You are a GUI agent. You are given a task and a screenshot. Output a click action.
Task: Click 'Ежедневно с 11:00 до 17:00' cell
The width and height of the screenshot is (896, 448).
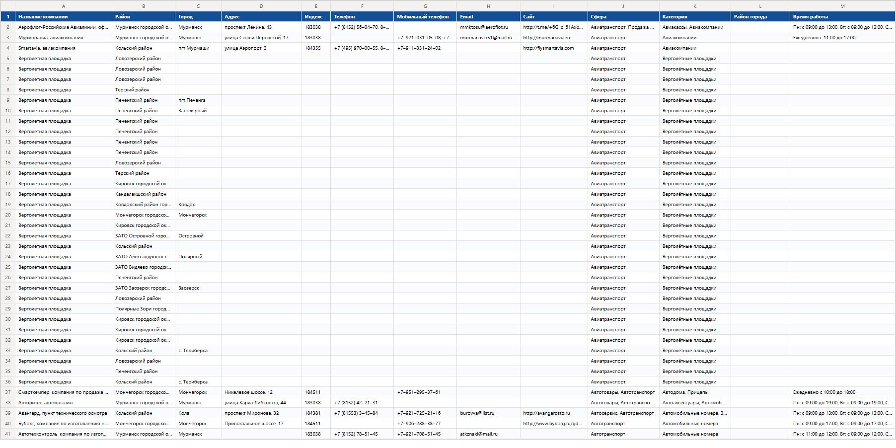[842, 38]
